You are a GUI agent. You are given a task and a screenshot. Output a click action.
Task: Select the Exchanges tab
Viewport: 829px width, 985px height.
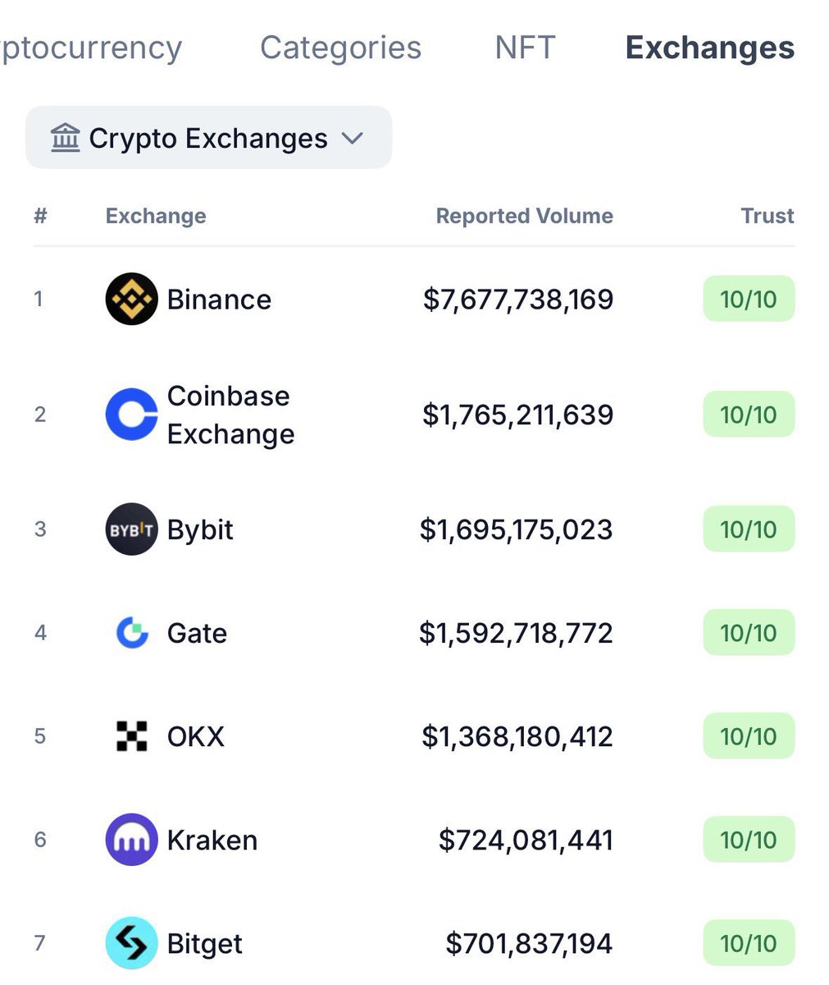[x=709, y=48]
